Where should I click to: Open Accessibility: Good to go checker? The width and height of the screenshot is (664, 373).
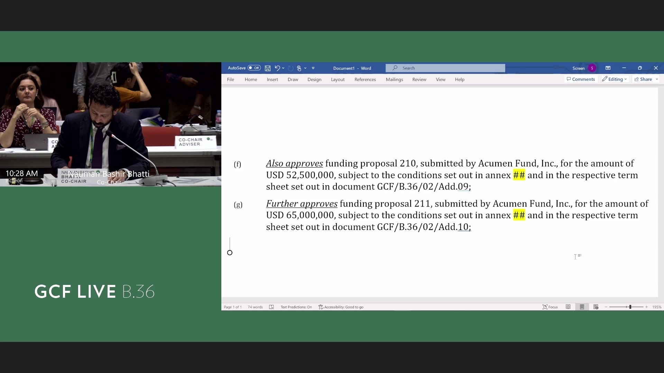(341, 307)
